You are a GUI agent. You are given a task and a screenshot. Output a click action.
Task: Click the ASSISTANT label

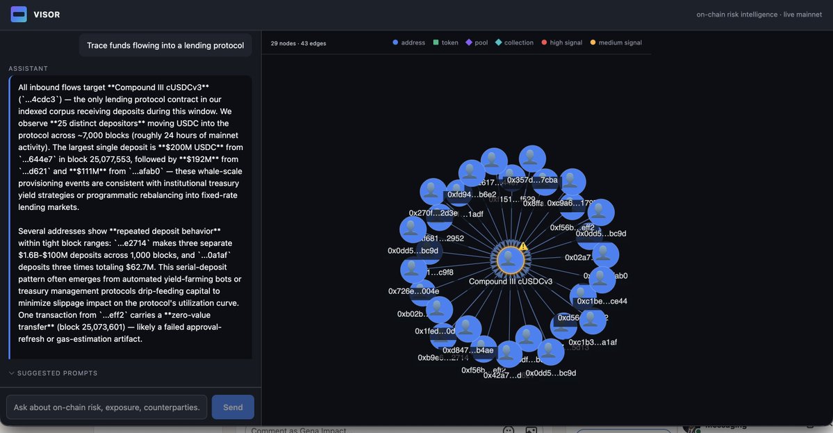coord(28,69)
